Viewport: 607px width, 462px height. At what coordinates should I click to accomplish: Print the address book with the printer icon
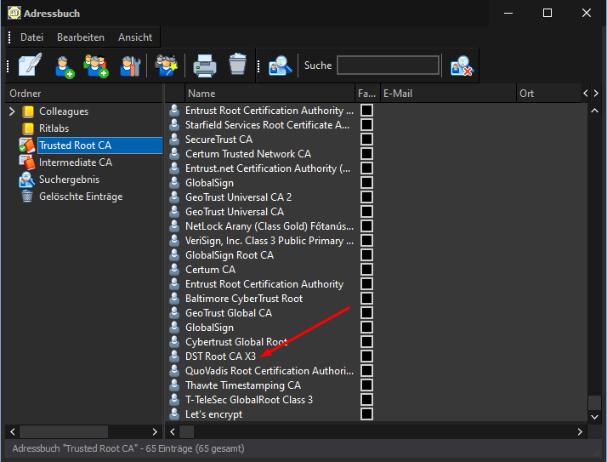point(204,66)
